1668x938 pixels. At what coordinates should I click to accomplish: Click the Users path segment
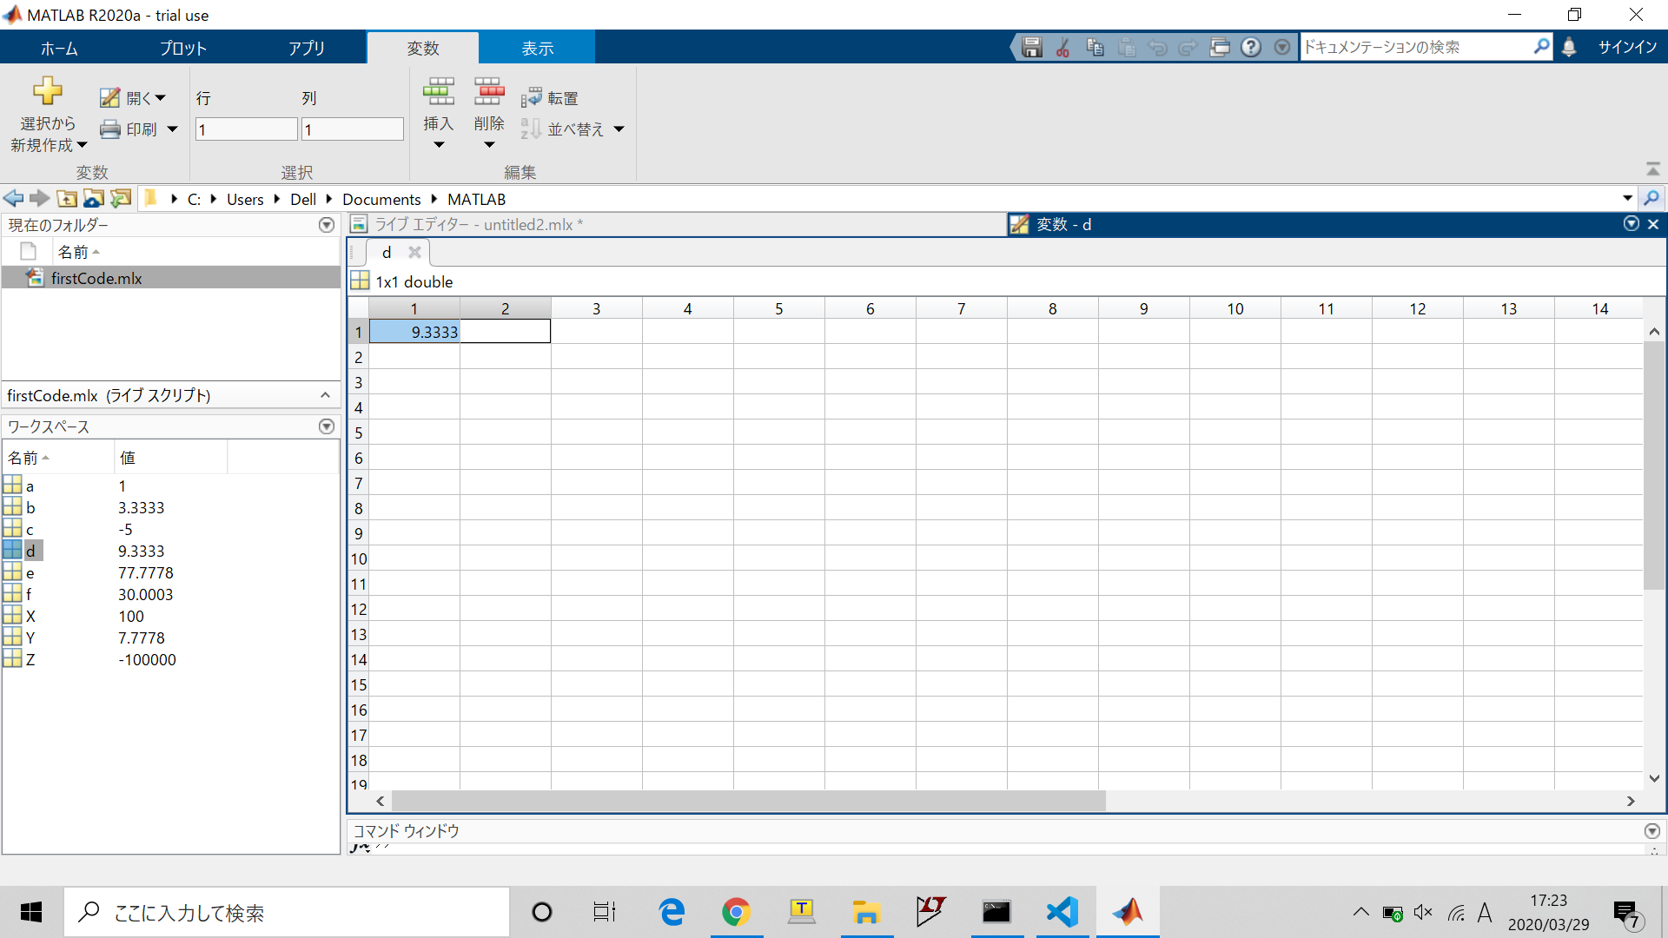point(245,199)
